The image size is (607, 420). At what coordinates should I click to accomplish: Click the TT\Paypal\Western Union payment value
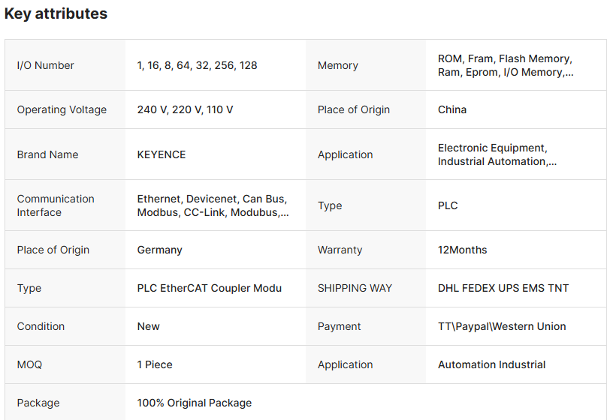pos(502,326)
